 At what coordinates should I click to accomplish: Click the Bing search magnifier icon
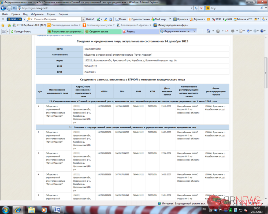tap(262, 8)
